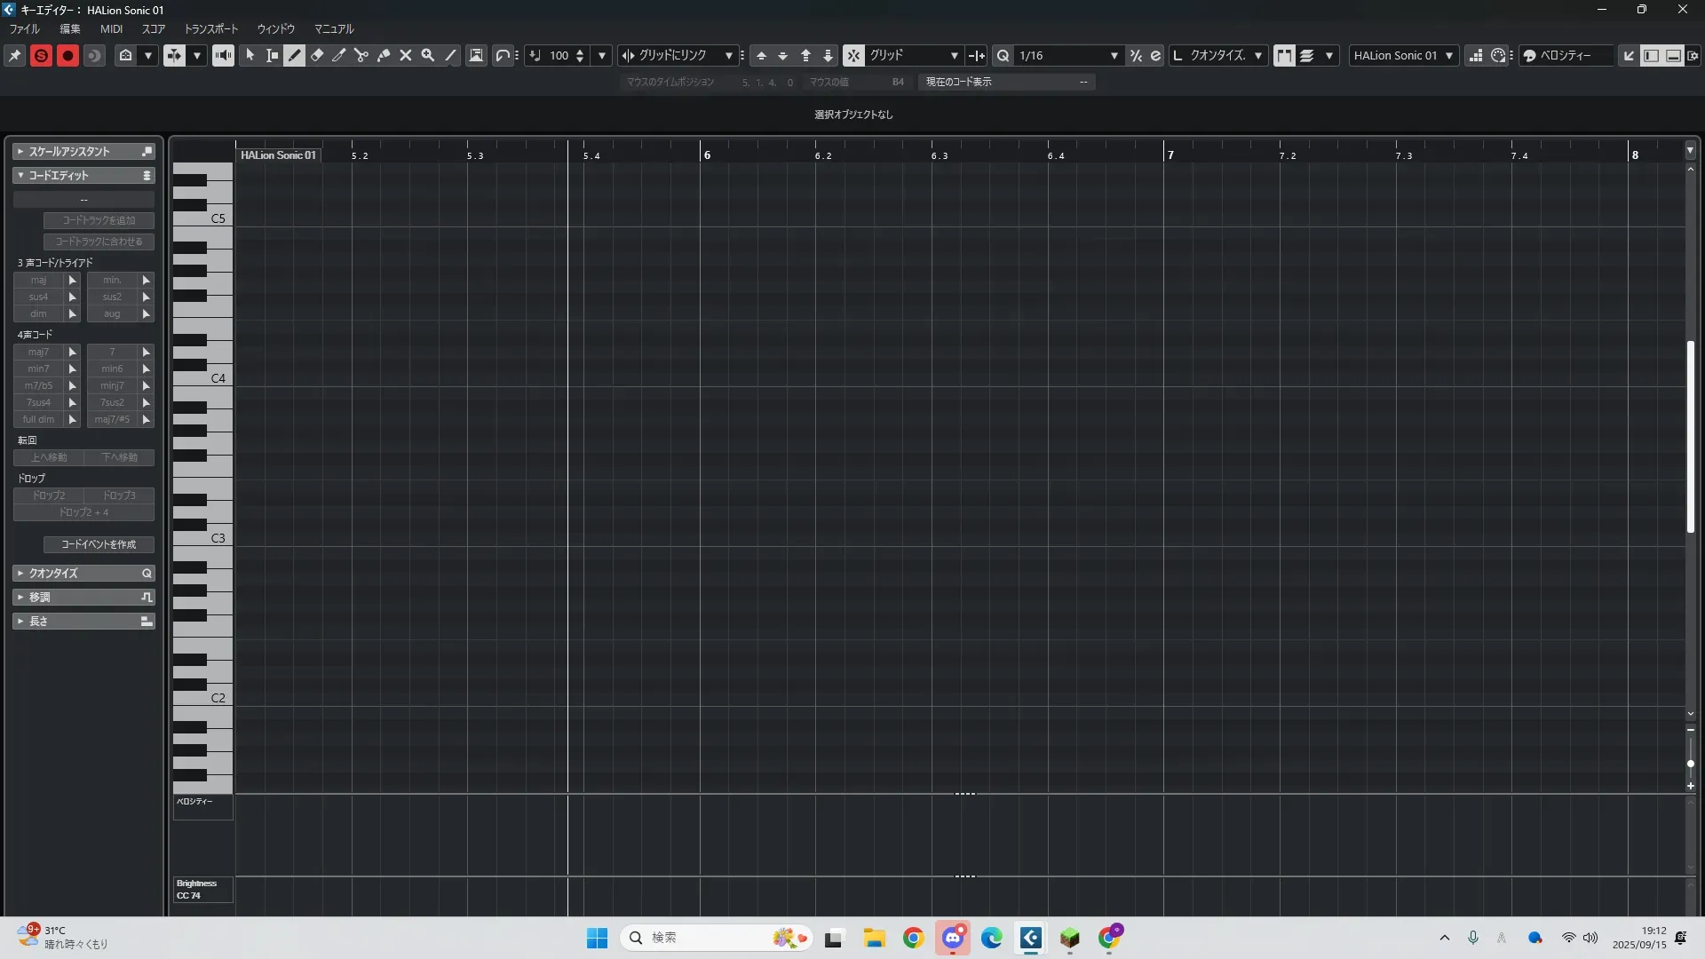Open the トランスポート menu
This screenshot has height=959, width=1705.
(x=211, y=29)
